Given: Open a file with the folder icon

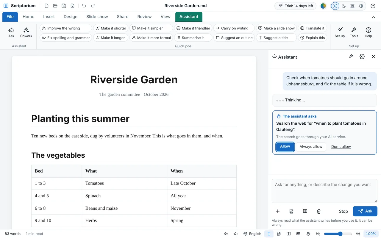Looking at the screenshot, I should pyautogui.click(x=55, y=6).
